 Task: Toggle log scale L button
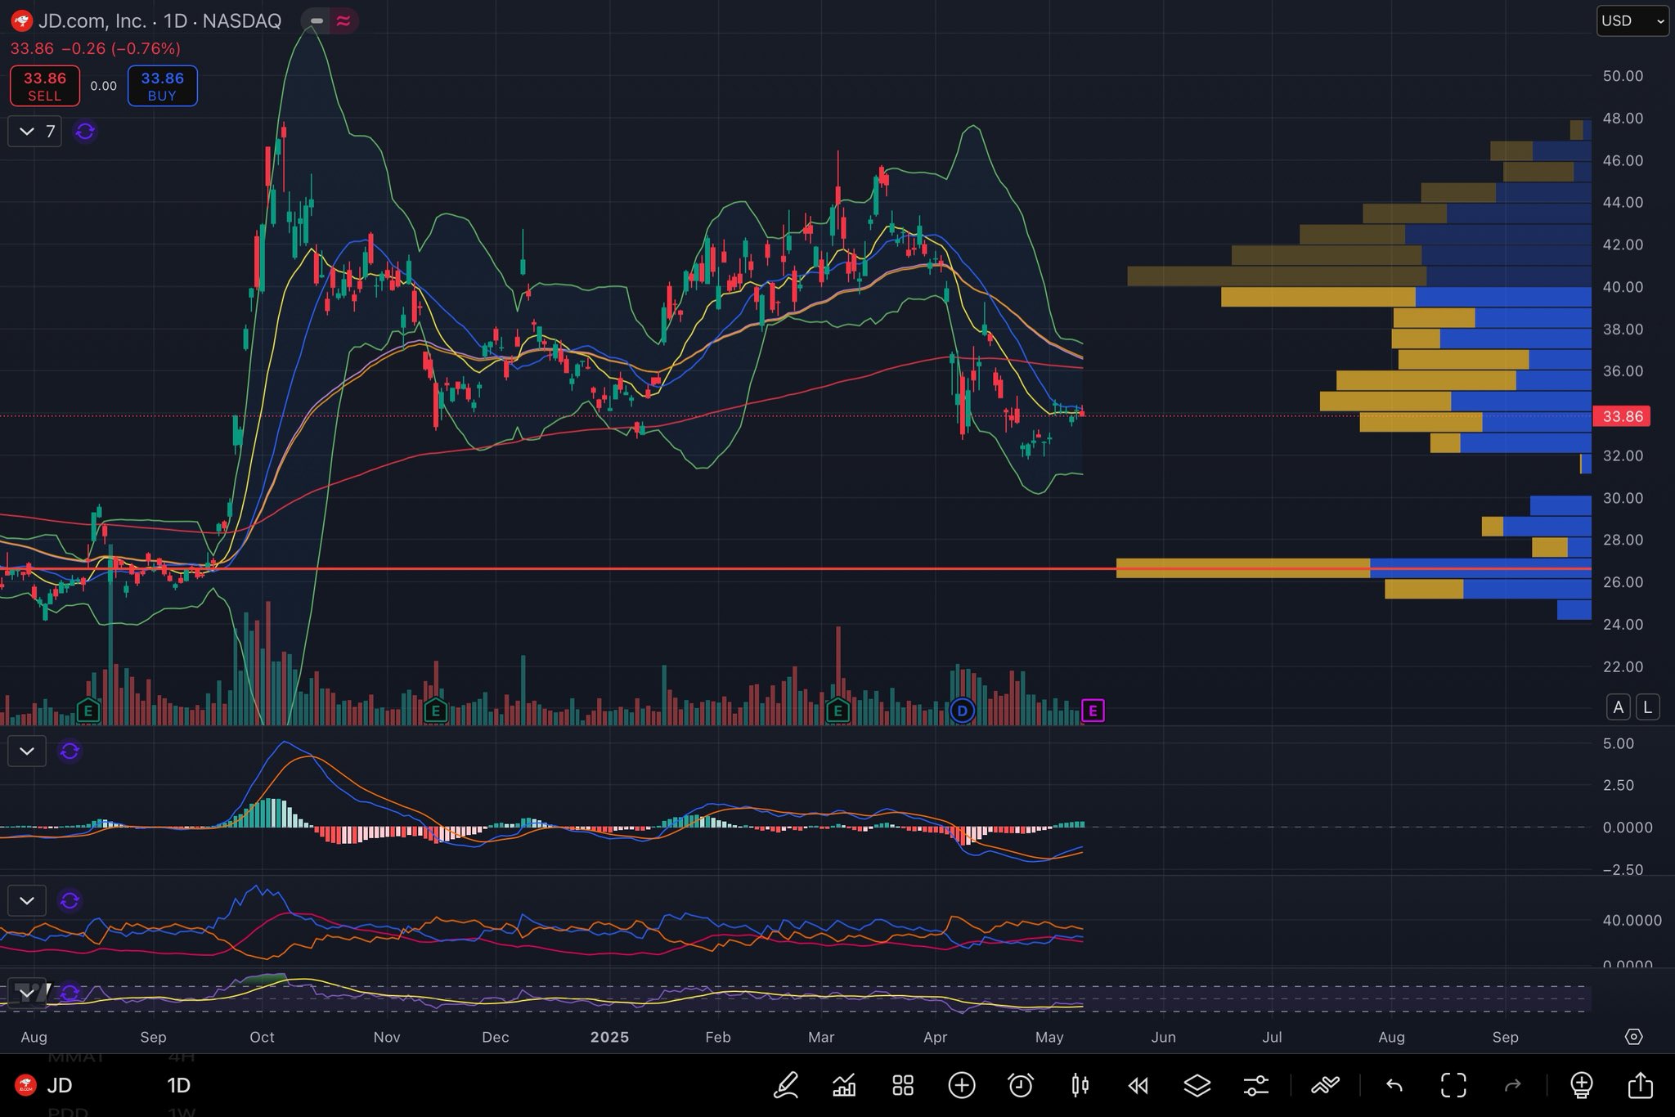click(1647, 707)
